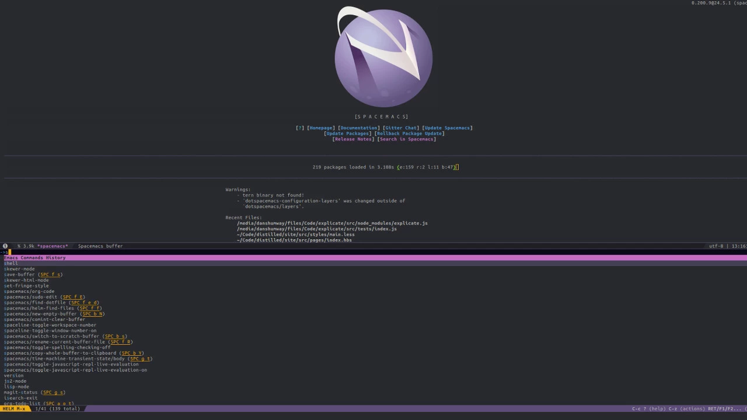Screen dimensions: 747x420
Task: Click the Update Spacemacs button
Action: pyautogui.click(x=447, y=128)
